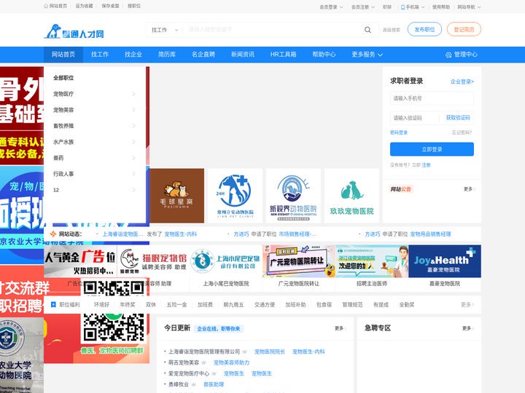Click the 网站动态 orange pinwheel icon
Screen dimensions: 525x393
[x=53, y=234]
